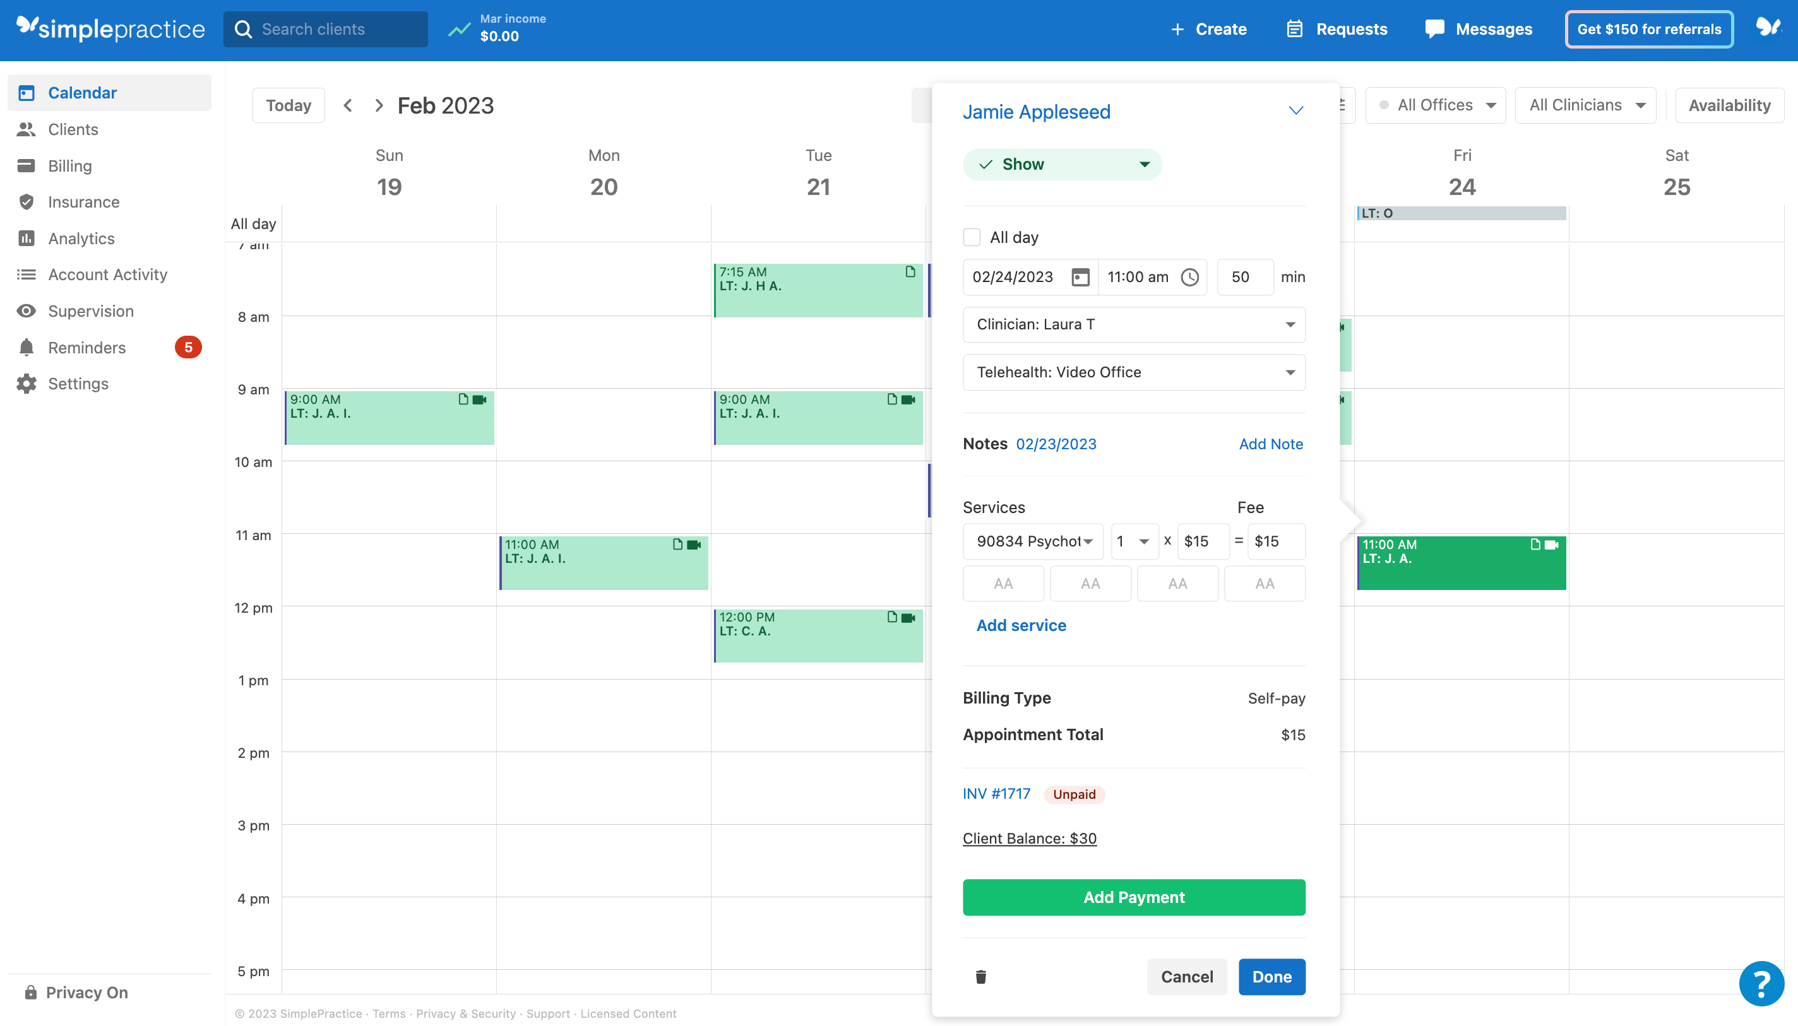
Task: Delete the appointment with the trash icon
Action: 980,977
